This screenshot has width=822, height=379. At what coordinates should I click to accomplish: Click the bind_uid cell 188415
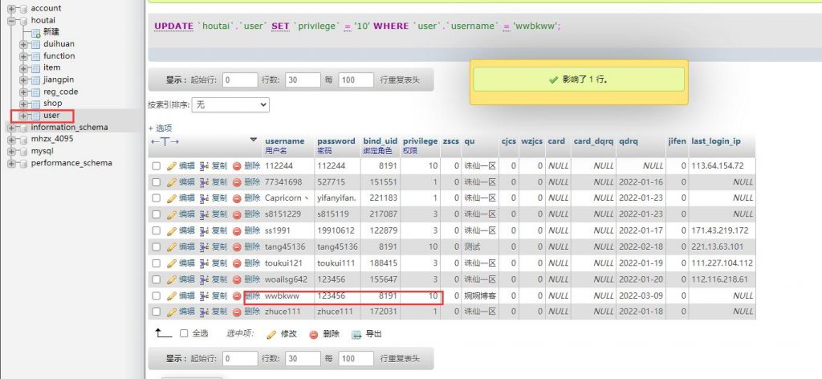click(383, 263)
